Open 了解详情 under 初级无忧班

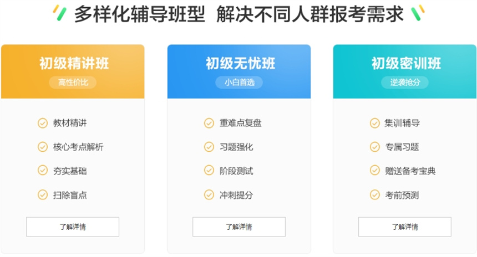click(x=239, y=227)
